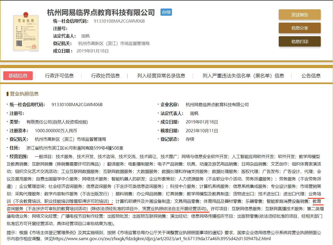
Task: Click the company name heading at top
Action: click(101, 13)
